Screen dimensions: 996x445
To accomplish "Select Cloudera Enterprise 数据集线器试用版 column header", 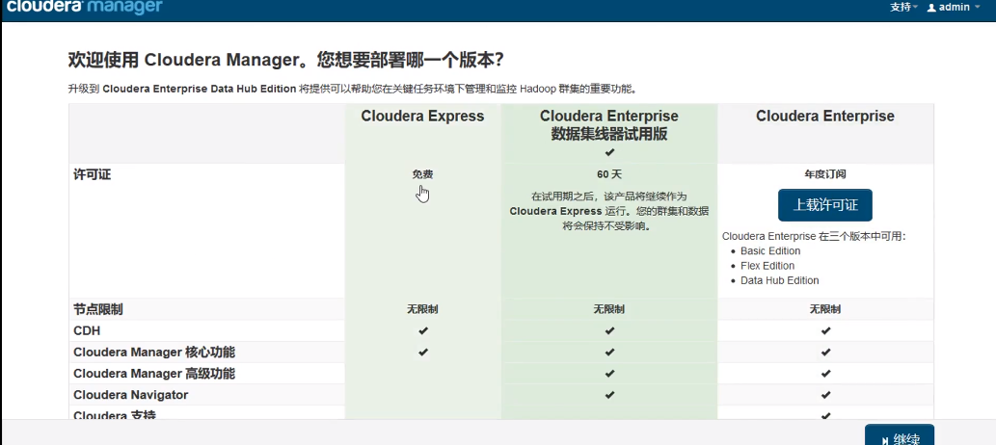I will click(609, 125).
